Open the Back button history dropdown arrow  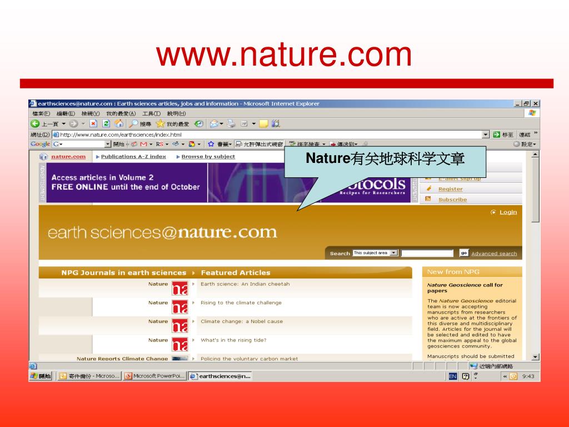pyautogui.click(x=63, y=124)
